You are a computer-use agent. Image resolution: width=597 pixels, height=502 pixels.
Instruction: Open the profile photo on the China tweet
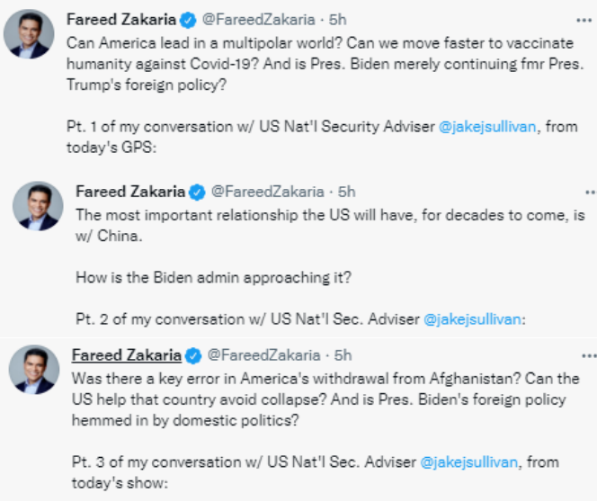(38, 206)
